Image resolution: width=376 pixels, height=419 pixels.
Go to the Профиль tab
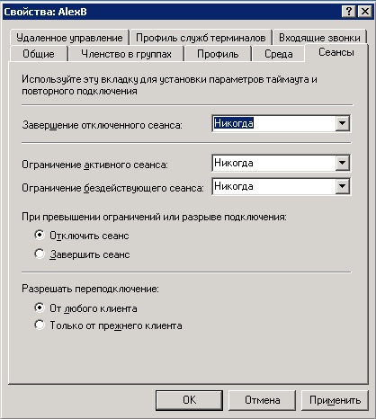pyautogui.click(x=218, y=54)
